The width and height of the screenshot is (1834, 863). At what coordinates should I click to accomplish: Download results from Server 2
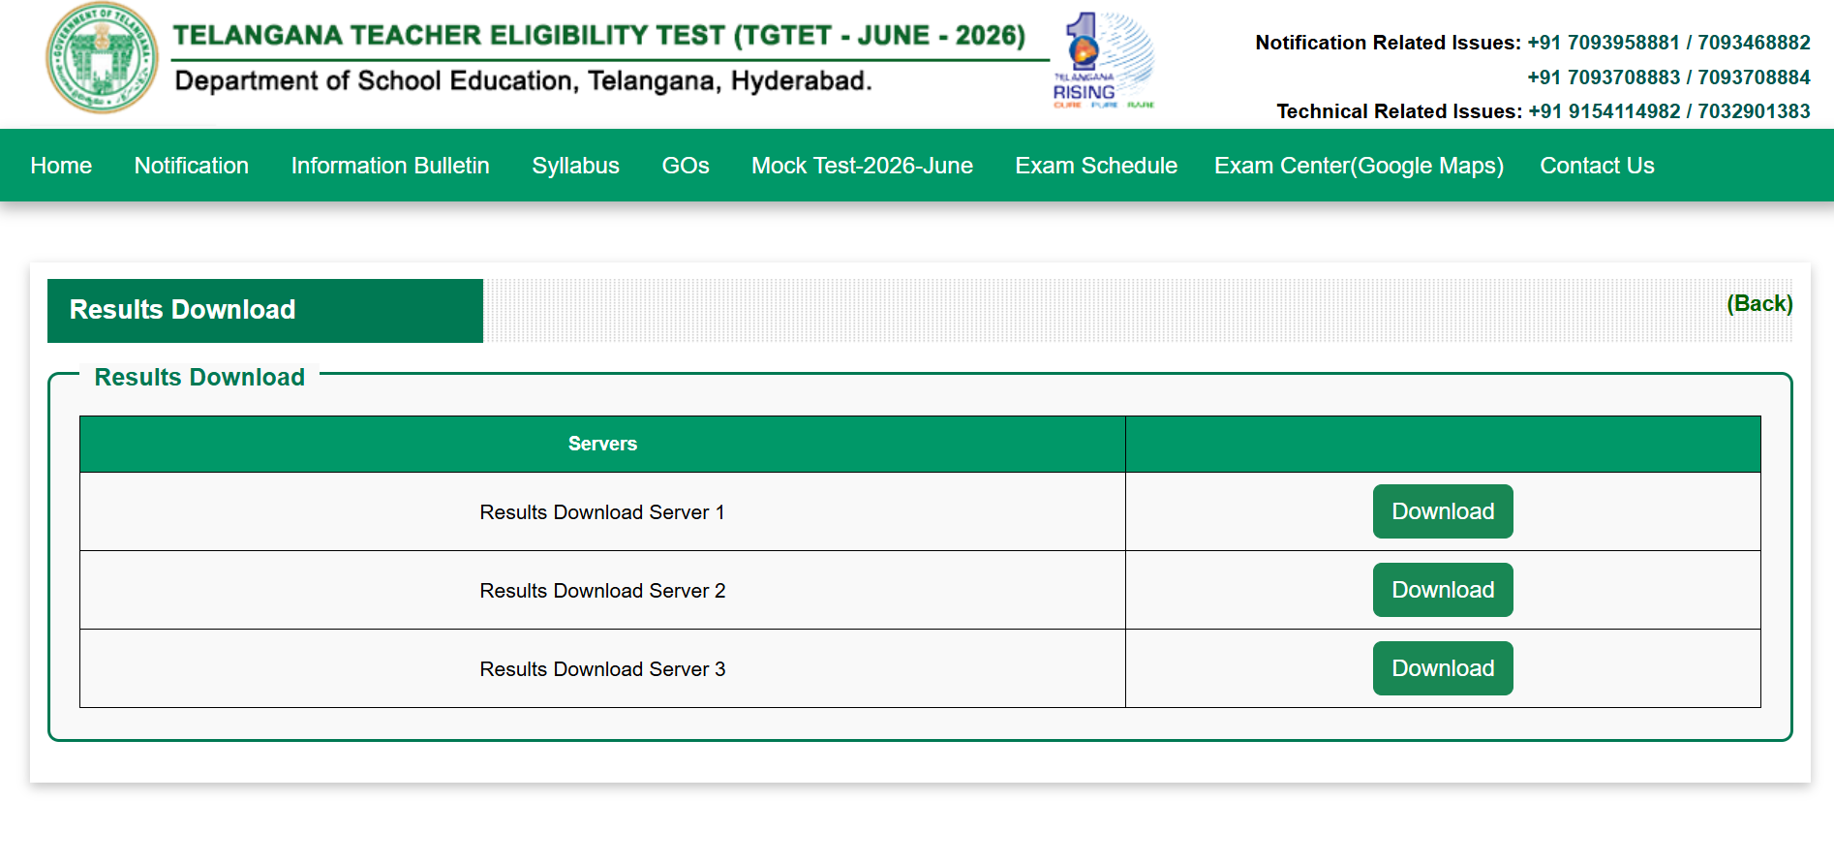tap(1443, 590)
